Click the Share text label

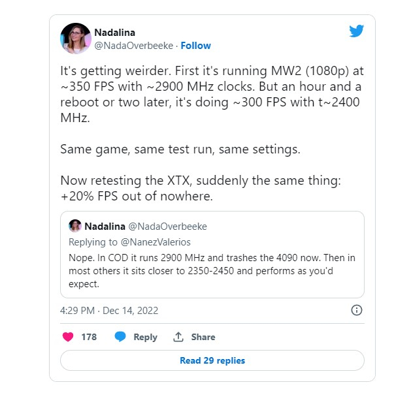point(203,337)
